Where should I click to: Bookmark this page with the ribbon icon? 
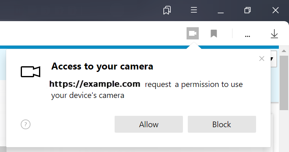[214, 34]
